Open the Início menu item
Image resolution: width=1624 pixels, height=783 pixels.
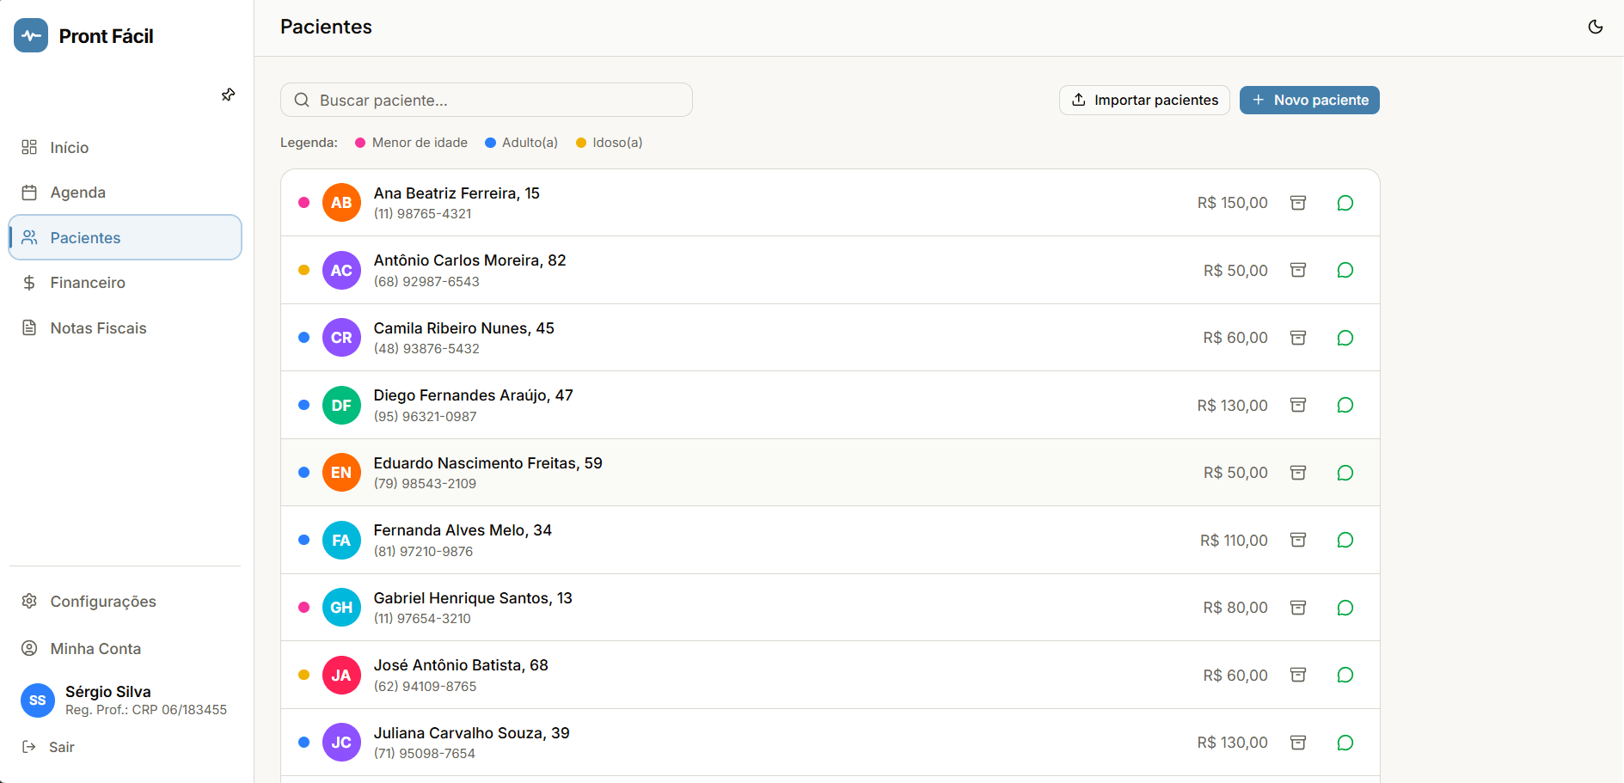[125, 147]
